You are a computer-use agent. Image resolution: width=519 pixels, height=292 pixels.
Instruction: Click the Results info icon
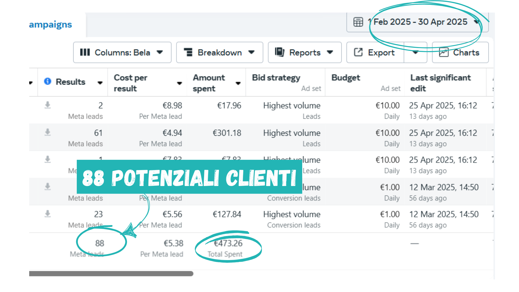[x=48, y=81]
